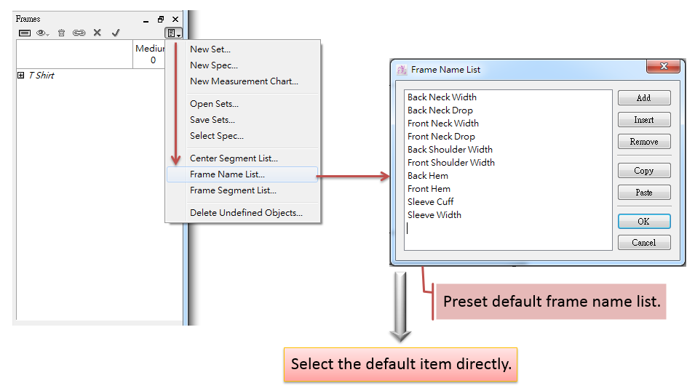Open the Frames panel options menu button
The width and height of the screenshot is (695, 391).
pyautogui.click(x=172, y=33)
